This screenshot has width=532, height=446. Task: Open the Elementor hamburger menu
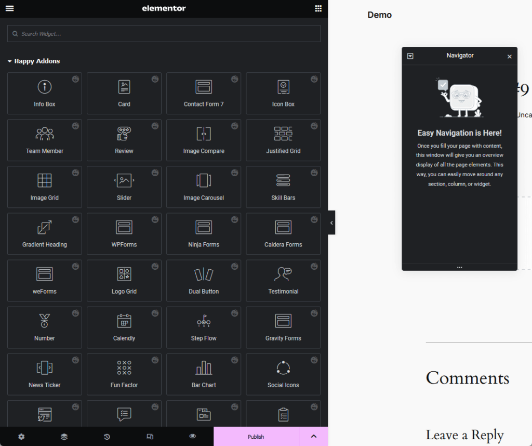[9, 8]
